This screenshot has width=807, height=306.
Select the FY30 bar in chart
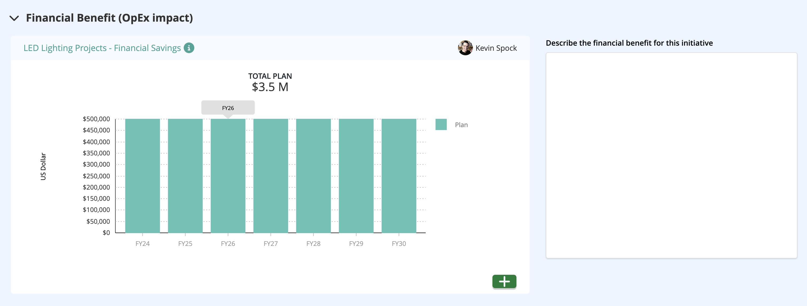pyautogui.click(x=399, y=176)
